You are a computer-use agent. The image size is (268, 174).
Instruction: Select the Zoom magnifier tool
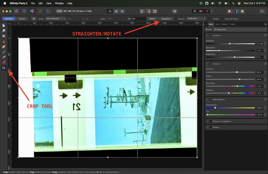coord(3,31)
